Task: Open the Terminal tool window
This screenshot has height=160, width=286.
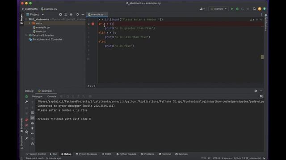Action: tap(165, 154)
